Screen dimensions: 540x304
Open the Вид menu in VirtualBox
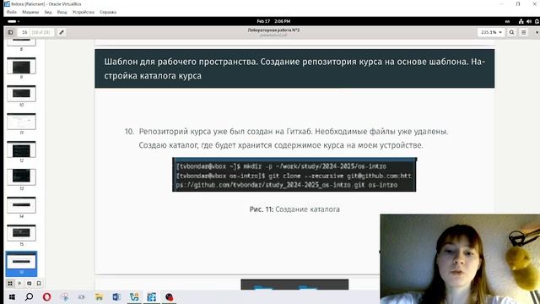[x=48, y=12]
